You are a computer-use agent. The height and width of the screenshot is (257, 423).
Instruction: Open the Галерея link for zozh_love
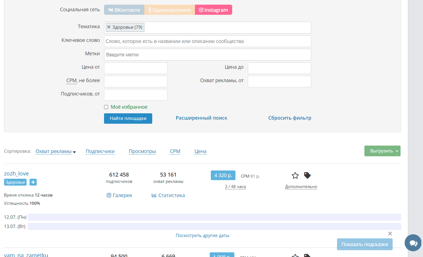point(119,195)
